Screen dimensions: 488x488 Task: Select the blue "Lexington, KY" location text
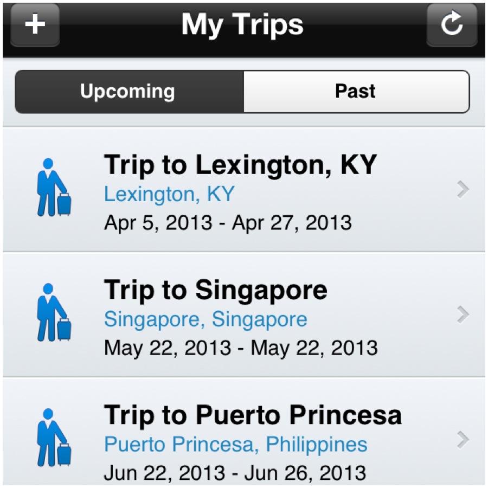point(169,194)
